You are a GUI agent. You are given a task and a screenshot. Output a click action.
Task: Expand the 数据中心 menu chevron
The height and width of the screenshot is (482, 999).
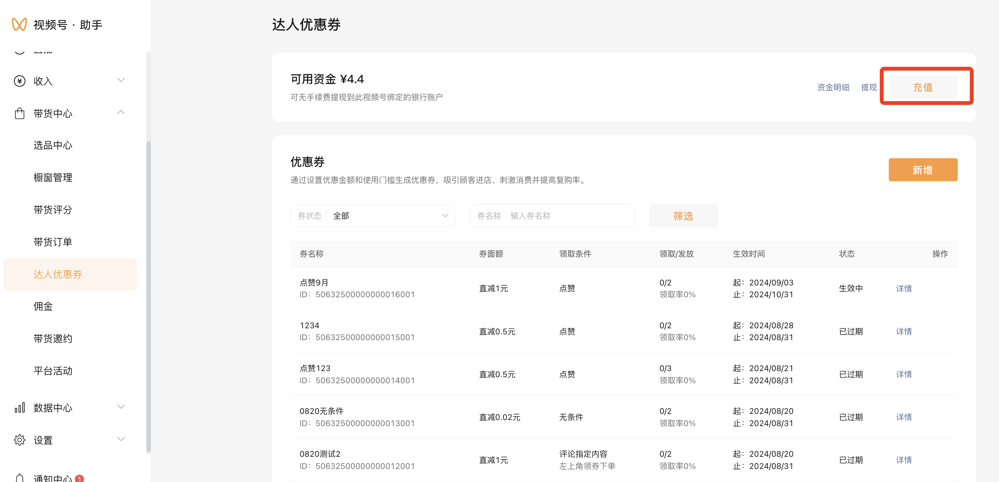(121, 407)
